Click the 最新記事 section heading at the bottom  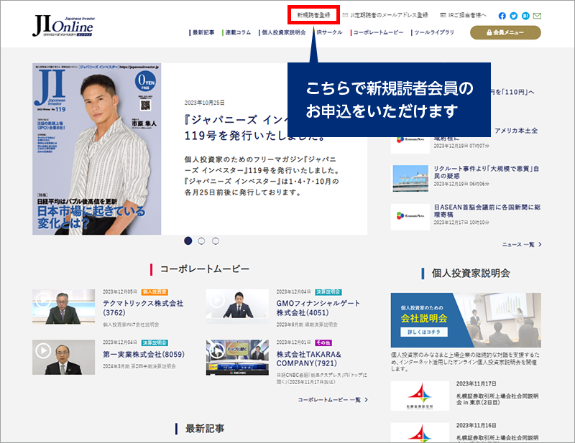pyautogui.click(x=205, y=429)
